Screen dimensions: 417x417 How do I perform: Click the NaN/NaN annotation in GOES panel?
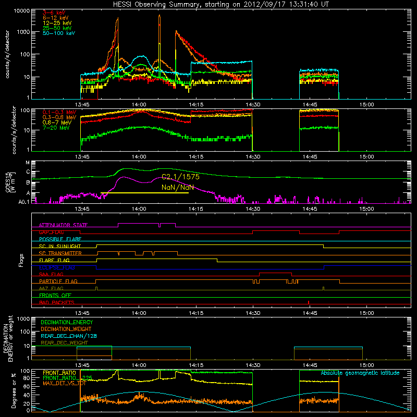click(x=178, y=187)
